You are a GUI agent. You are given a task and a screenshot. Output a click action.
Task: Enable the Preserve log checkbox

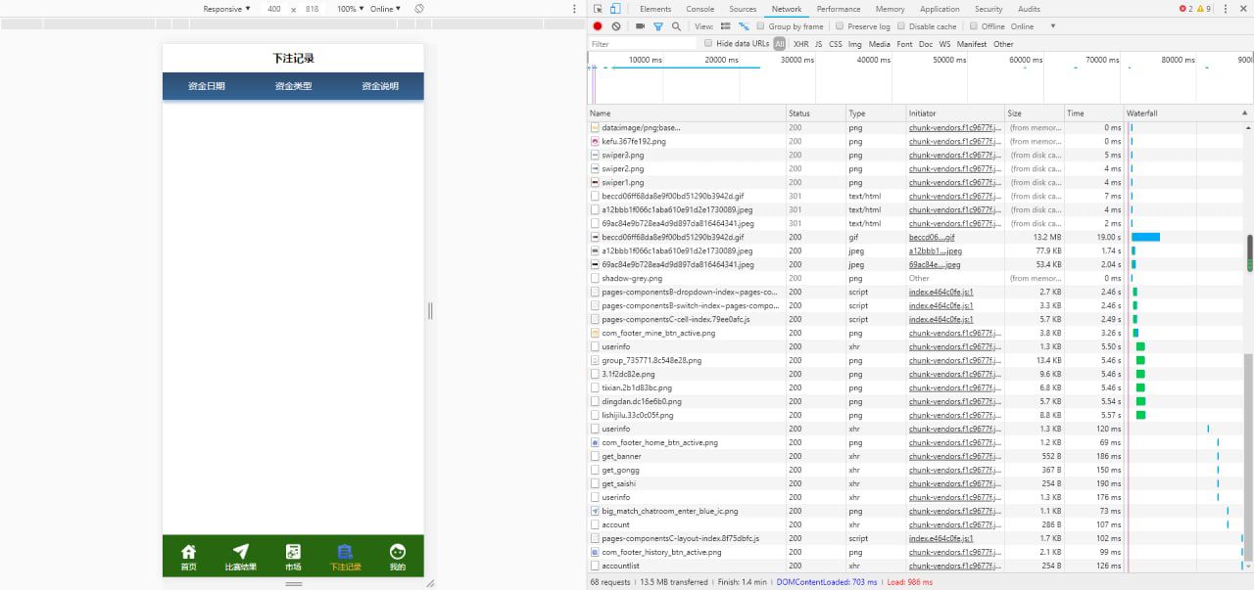pos(841,26)
